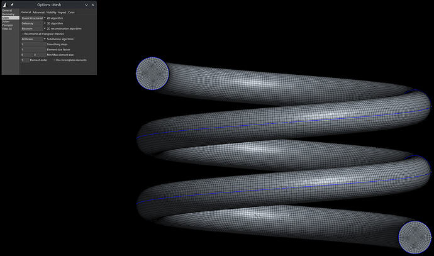Click the chevron-down button in the title bar
Image resolution: width=434 pixels, height=256 pixels.
86,4
